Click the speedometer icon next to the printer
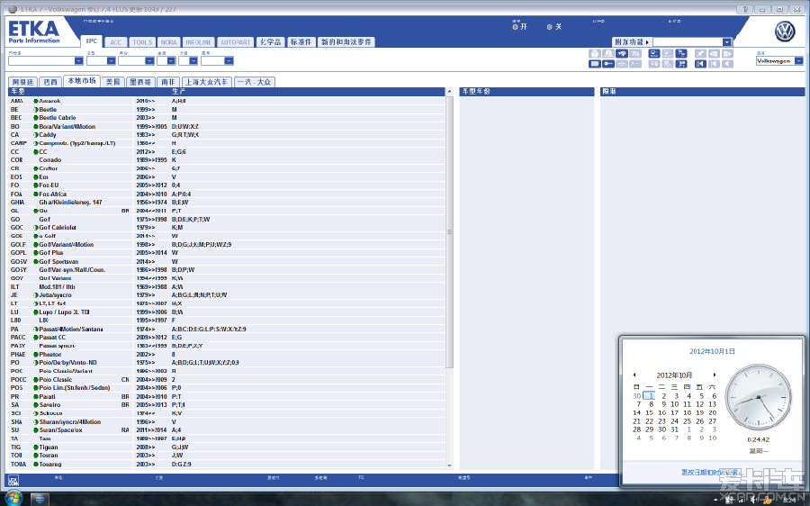 [x=608, y=53]
